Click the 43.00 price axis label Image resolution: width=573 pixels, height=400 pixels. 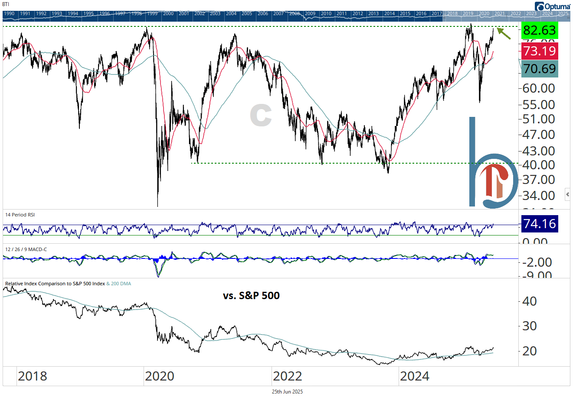tap(539, 151)
